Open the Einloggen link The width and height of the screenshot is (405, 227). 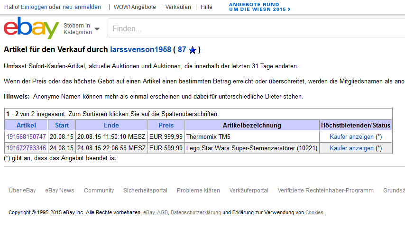pos(34,7)
